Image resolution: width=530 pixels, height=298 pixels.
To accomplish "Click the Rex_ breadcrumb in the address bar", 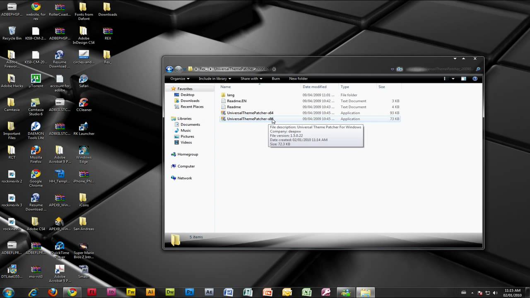I will [x=203, y=69].
